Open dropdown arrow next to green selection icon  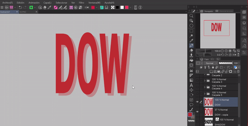(35, 7)
